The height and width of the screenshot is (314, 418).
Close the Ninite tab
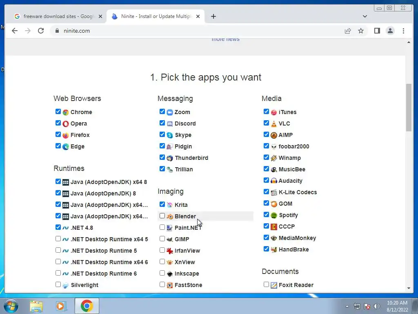[198, 16]
